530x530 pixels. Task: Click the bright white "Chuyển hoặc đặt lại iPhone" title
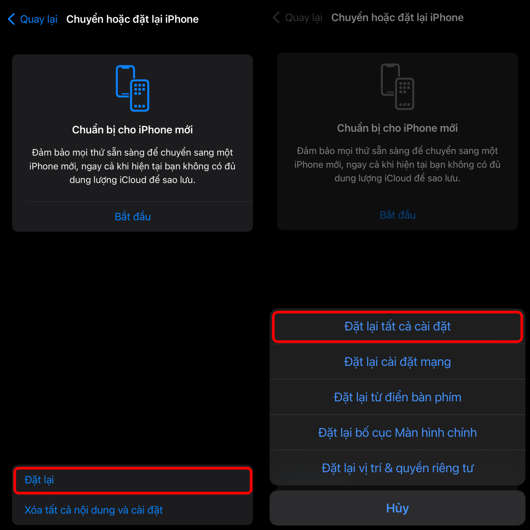pyautogui.click(x=132, y=19)
